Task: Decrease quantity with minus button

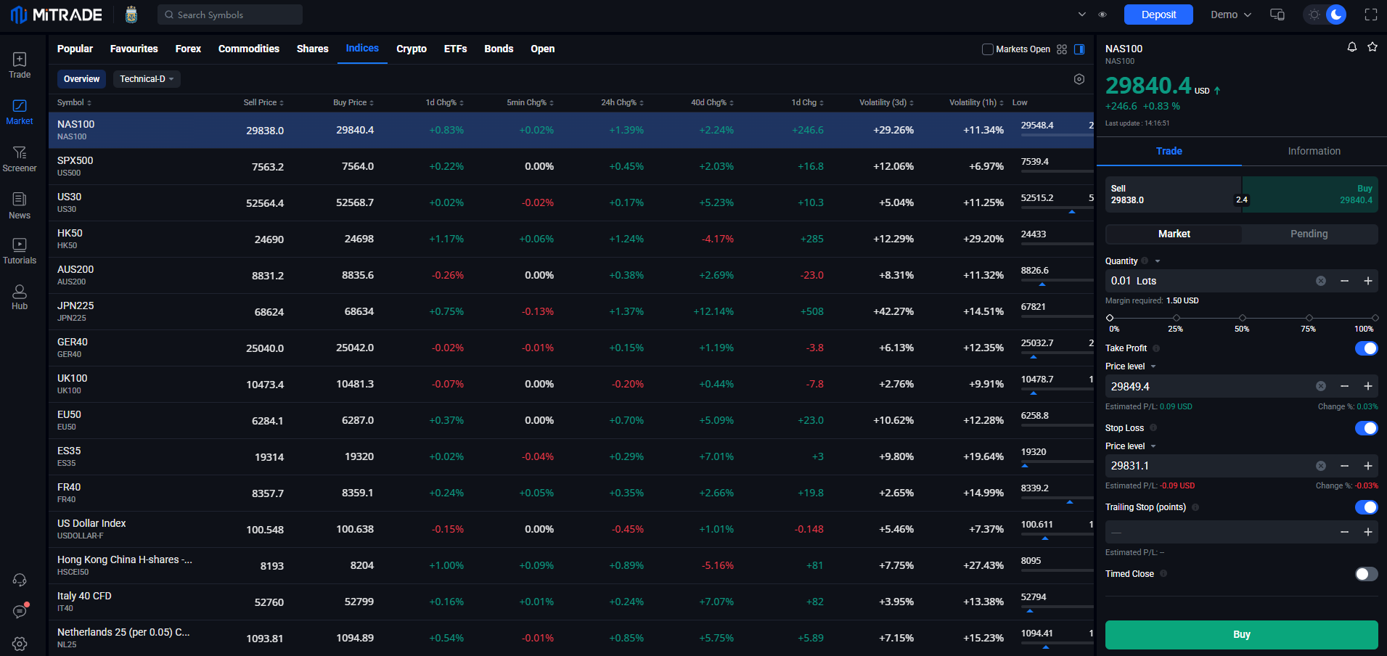Action: click(1344, 281)
